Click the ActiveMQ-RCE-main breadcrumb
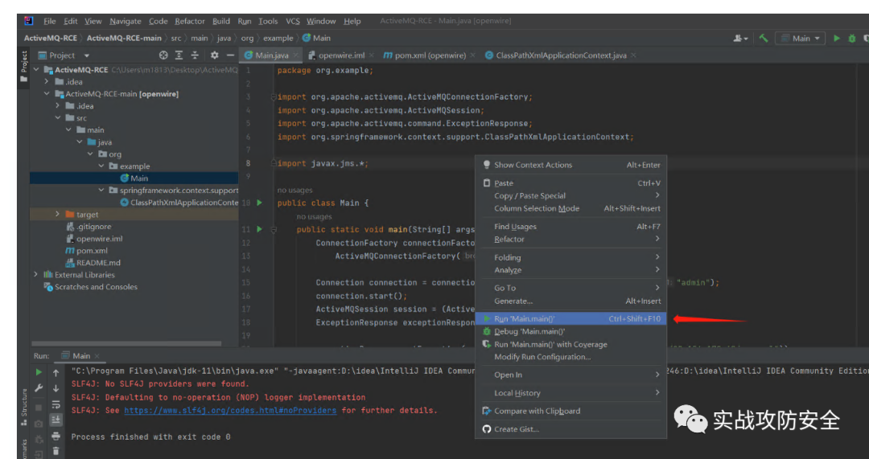The width and height of the screenshot is (869, 459). tap(124, 39)
